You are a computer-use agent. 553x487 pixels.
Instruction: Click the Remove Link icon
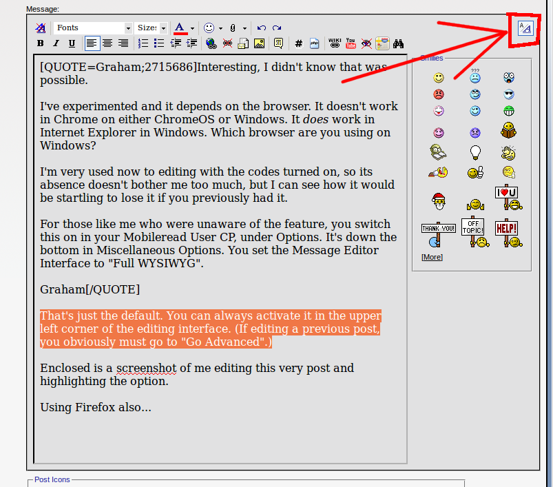(x=227, y=43)
